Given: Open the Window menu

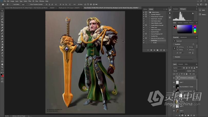Looking at the screenshot, I should [x=42, y=1].
